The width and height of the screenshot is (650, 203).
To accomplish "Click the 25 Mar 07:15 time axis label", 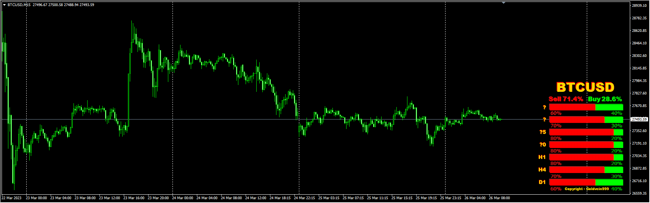I will tap(353, 198).
